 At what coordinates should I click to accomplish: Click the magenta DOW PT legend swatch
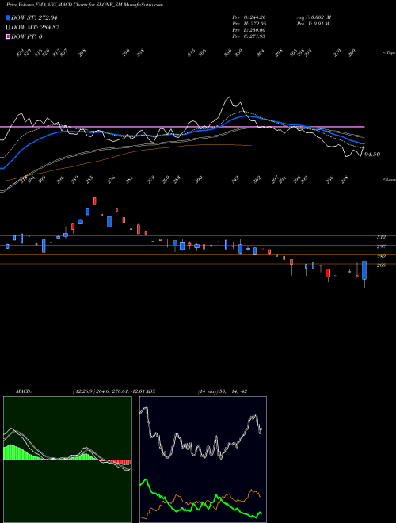click(x=8, y=36)
